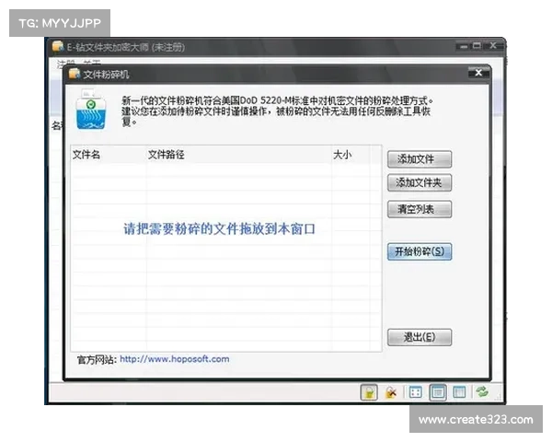The width and height of the screenshot is (552, 442).
Task: Clear the list with 清空列表
Action: 420,209
